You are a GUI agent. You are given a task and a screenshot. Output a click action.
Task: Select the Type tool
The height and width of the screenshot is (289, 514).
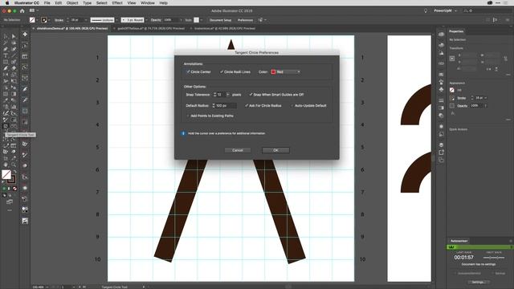point(6,55)
